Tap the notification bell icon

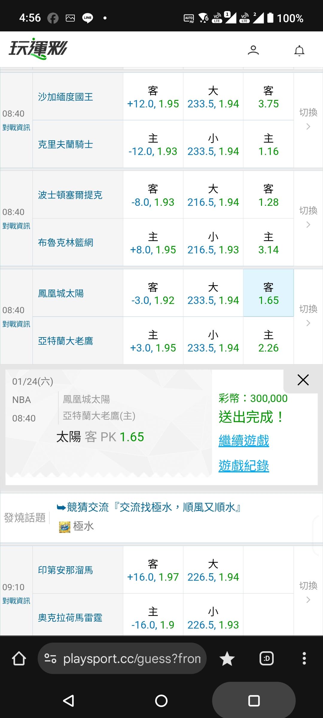click(x=299, y=51)
